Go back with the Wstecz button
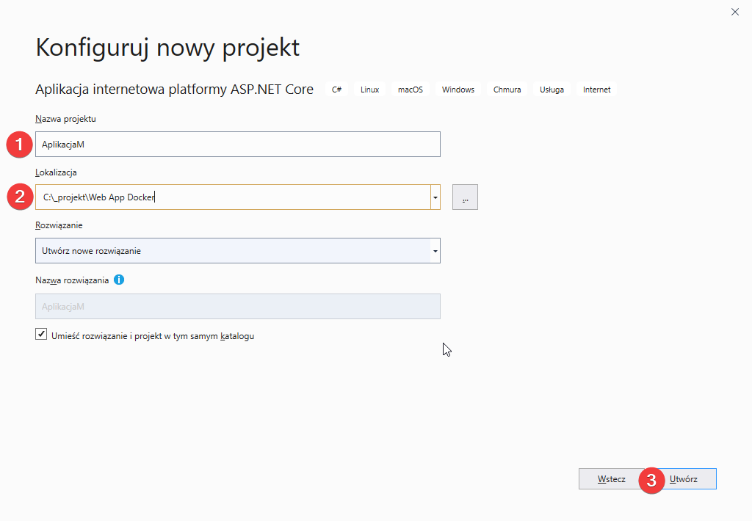The width and height of the screenshot is (752, 521). point(611,479)
